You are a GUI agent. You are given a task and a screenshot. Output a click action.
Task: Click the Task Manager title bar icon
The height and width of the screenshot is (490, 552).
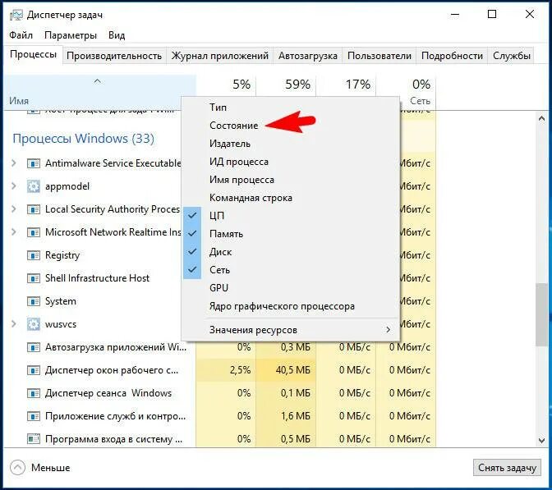(16, 15)
